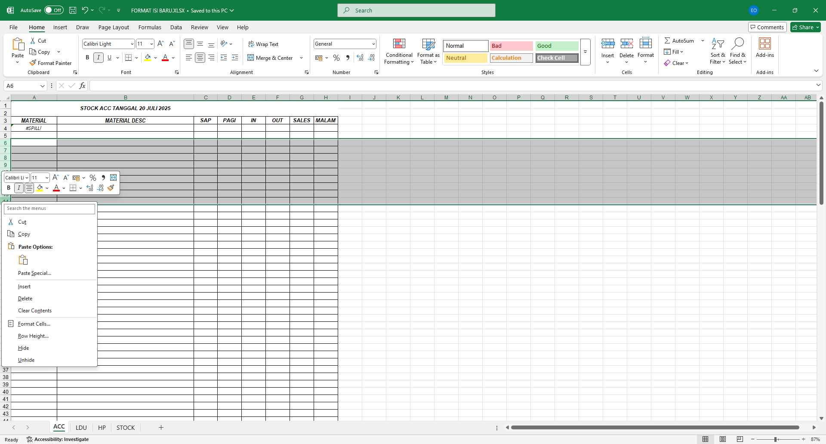This screenshot has height=444, width=826.
Task: Toggle Italic in the floating mini toolbar
Action: [18, 188]
